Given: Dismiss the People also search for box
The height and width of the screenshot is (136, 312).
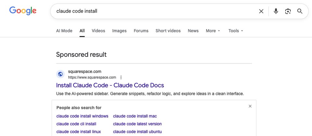Looking at the screenshot, I should point(250,106).
